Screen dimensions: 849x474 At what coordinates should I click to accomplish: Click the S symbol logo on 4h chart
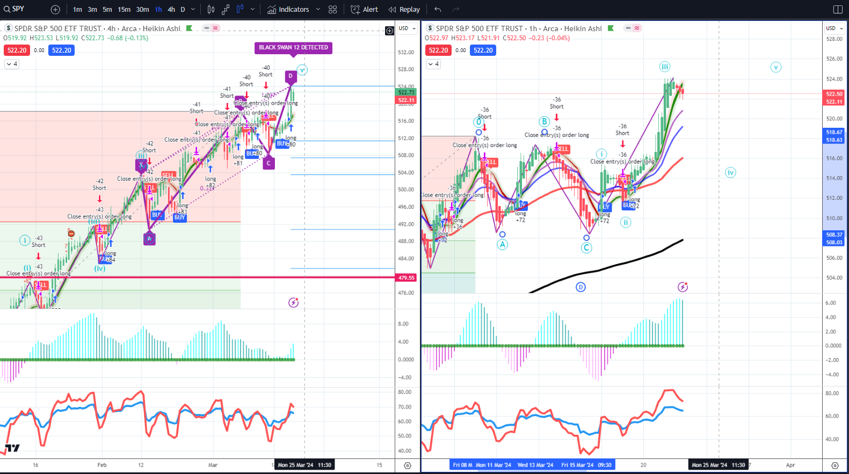[x=9, y=28]
